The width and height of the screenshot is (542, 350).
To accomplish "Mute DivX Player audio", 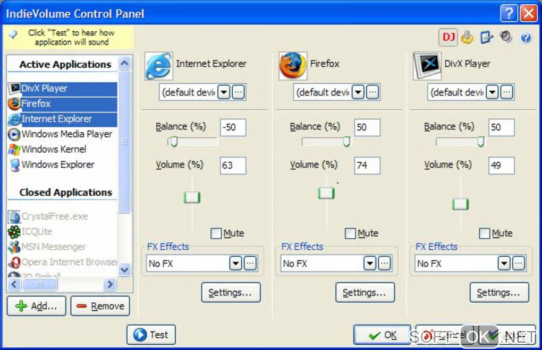I will tap(484, 233).
